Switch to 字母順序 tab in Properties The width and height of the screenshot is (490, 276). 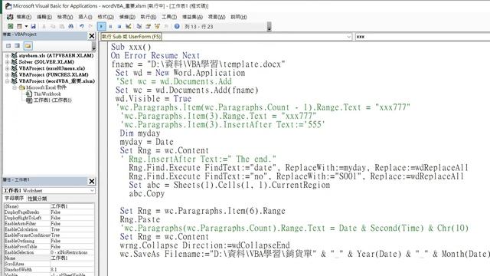(x=14, y=199)
